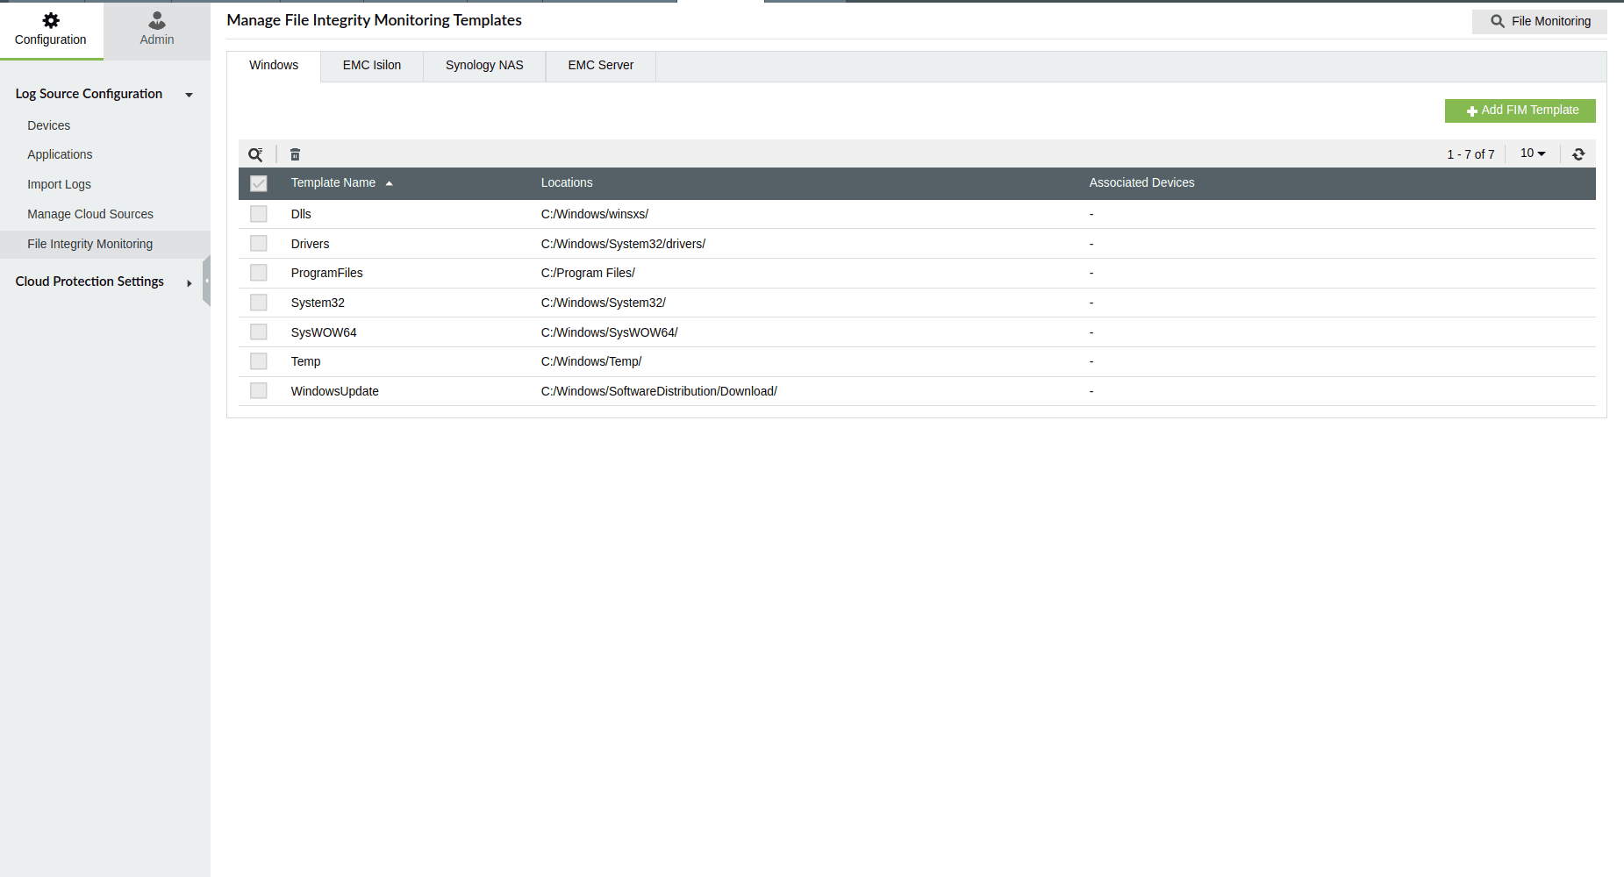Refresh the templates list
Viewport: 1624px width, 877px height.
[x=1578, y=153]
